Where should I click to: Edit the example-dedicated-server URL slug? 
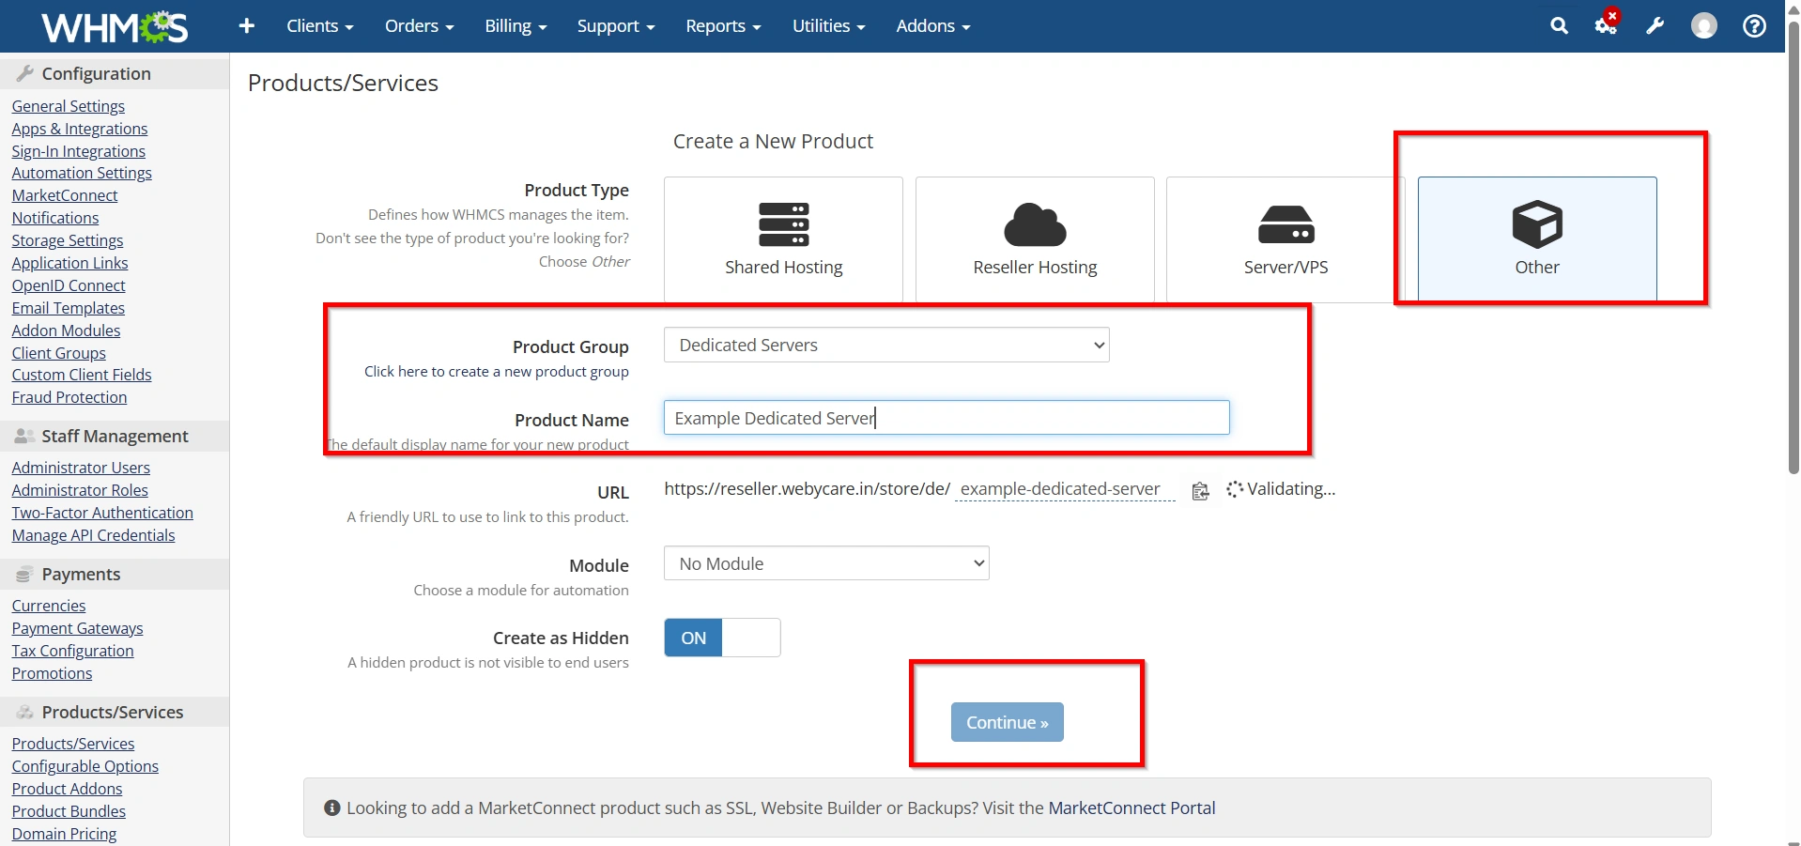[x=1064, y=489]
